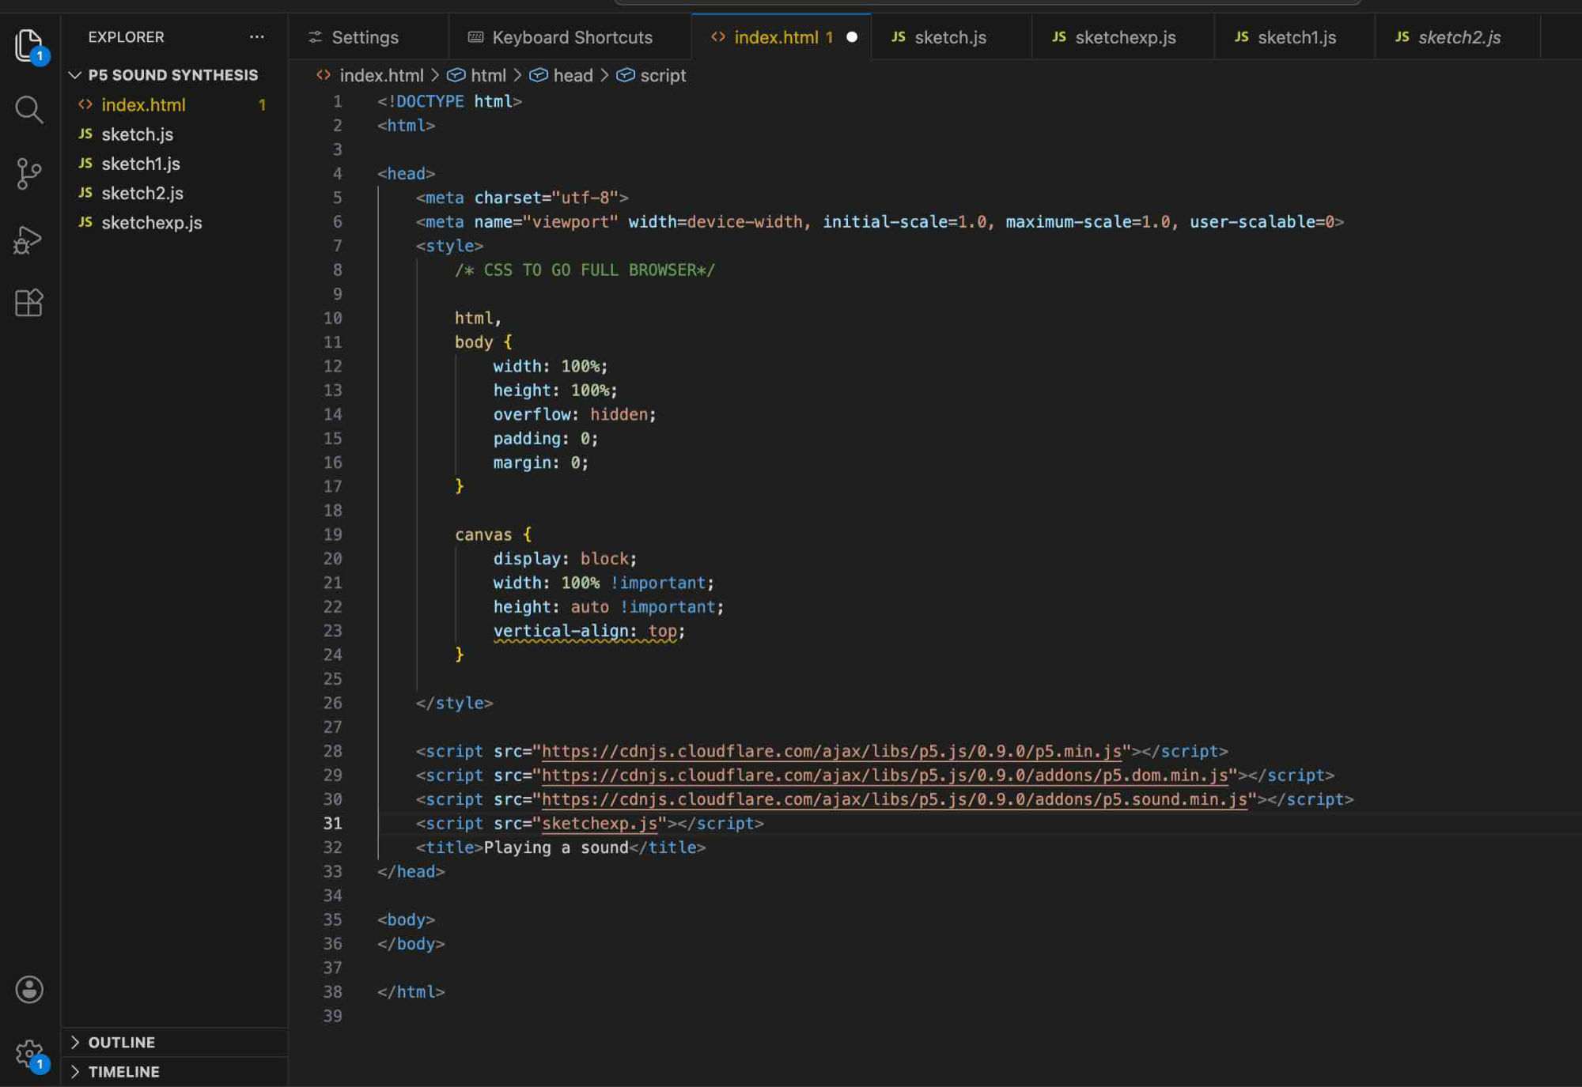Follow the p5.dom.min.js CDN link
This screenshot has width=1582, height=1087.
(884, 776)
